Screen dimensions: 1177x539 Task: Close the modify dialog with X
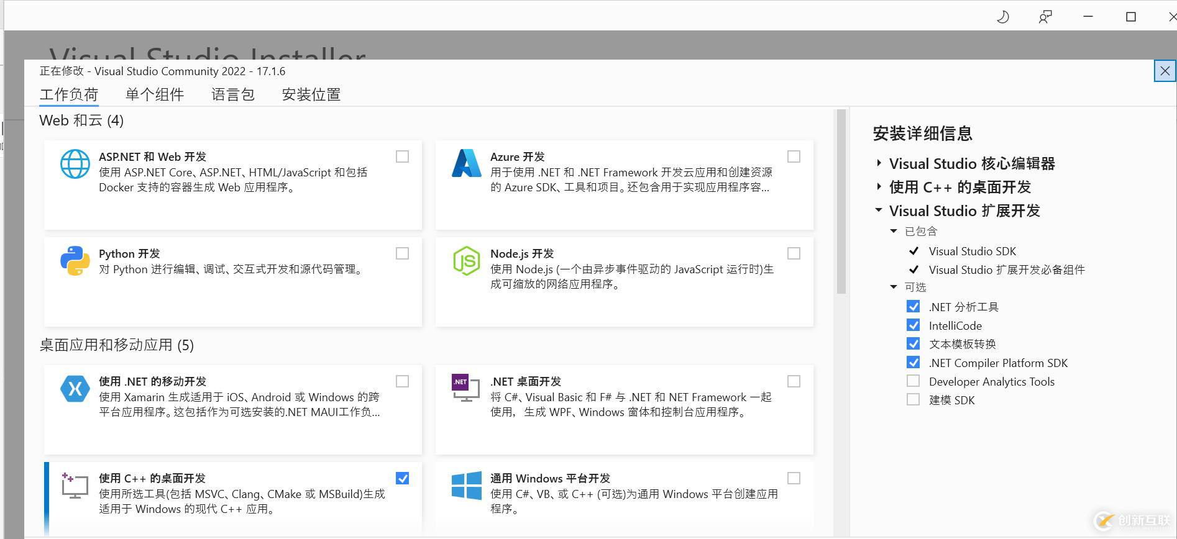click(x=1165, y=71)
